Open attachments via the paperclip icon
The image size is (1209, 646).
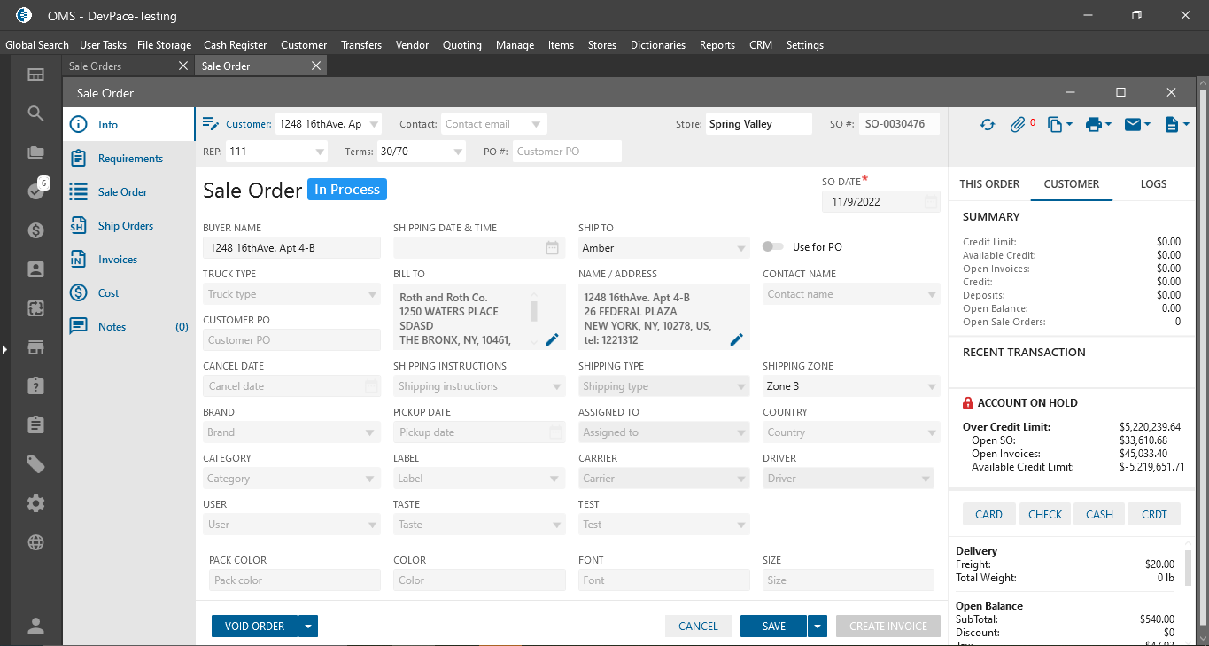pos(1018,125)
